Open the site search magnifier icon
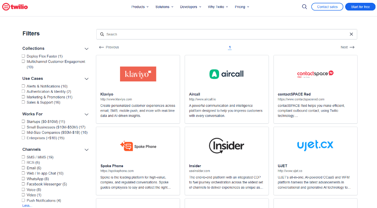Screen dimensions: 377x208 point(304,7)
